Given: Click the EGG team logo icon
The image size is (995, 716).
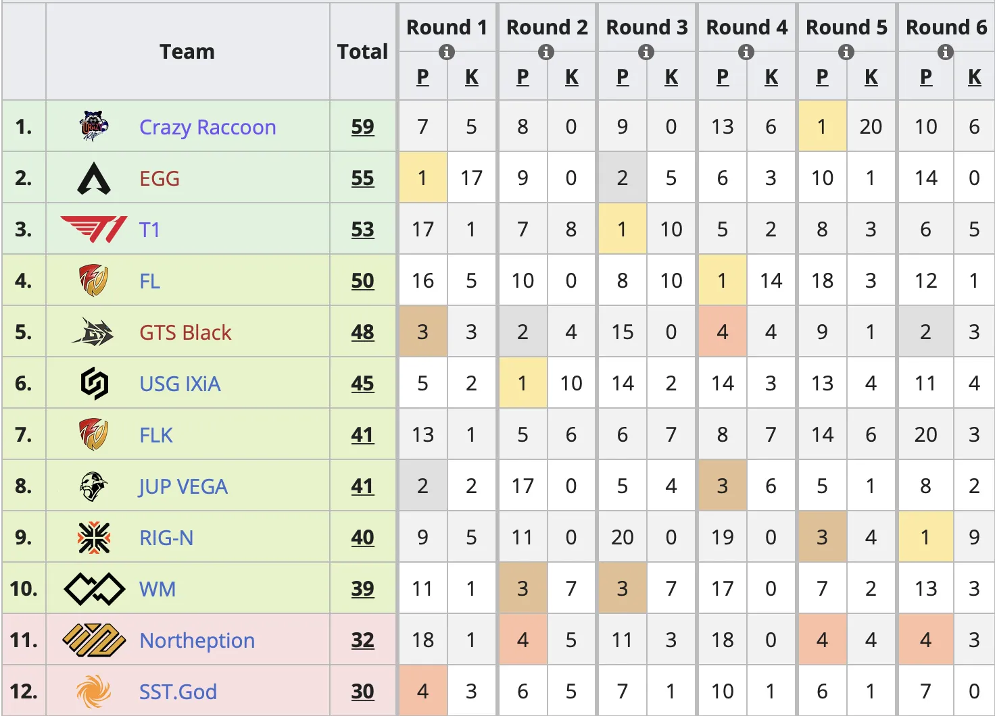Looking at the screenshot, I should [93, 178].
